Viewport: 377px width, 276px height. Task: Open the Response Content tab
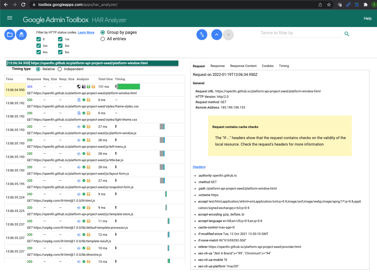coord(243,66)
